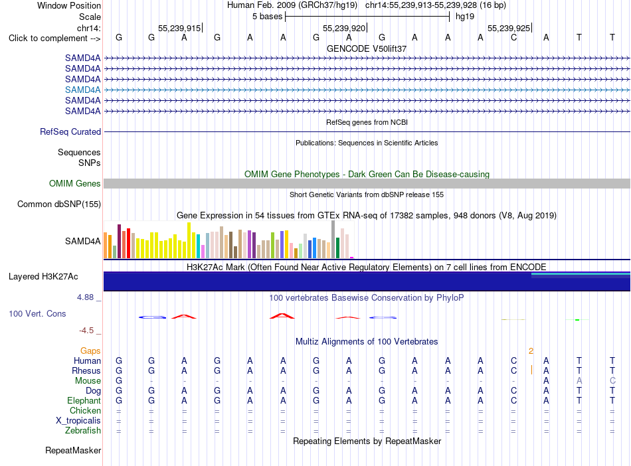Click the OMIM Genes track label
The width and height of the screenshot is (631, 466).
tap(74, 184)
